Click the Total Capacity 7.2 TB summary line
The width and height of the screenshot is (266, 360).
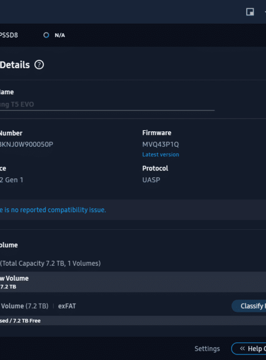tap(50, 263)
